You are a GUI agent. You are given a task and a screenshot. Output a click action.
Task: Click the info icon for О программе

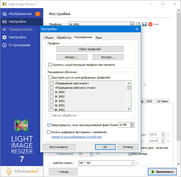(x=4, y=45)
